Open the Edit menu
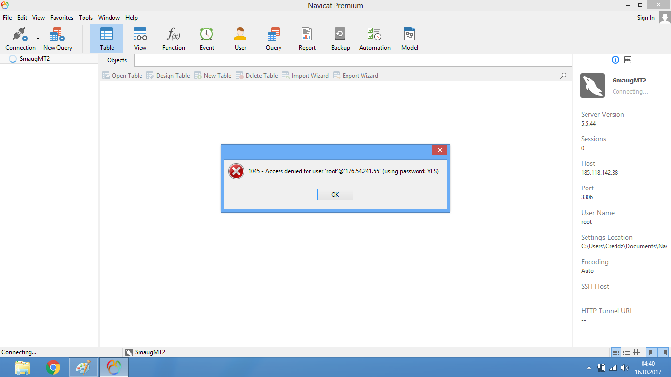Screen dimensions: 671x377 click(22, 18)
